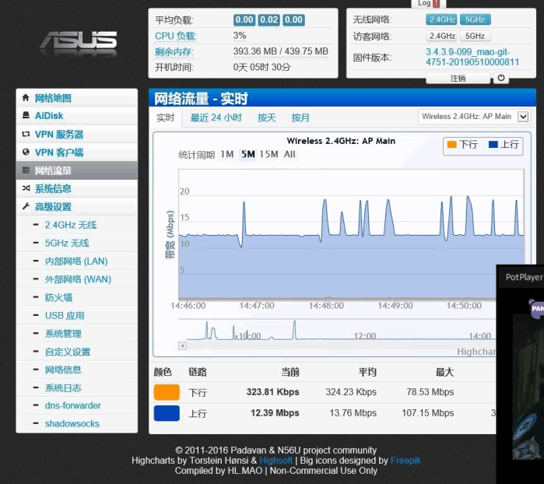This screenshot has width=544, height=484.
Task: Toggle the 5GHz wireless network button
Action: pos(475,19)
